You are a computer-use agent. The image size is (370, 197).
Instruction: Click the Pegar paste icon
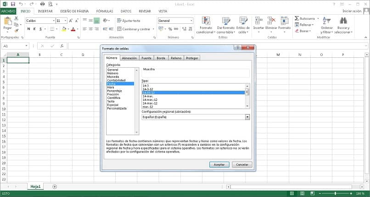pyautogui.click(x=7, y=22)
